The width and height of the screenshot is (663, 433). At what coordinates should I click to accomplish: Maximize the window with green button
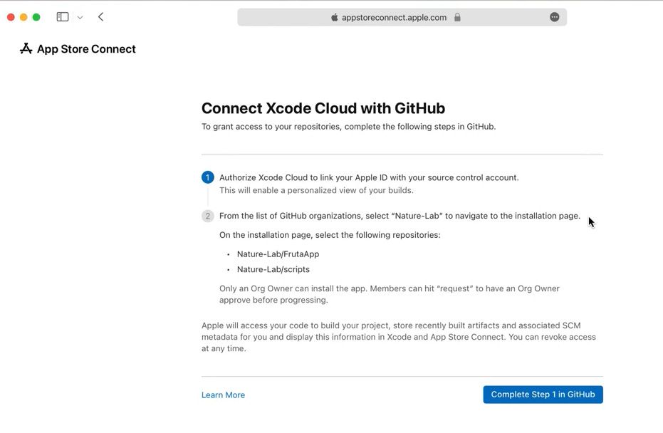tap(36, 17)
